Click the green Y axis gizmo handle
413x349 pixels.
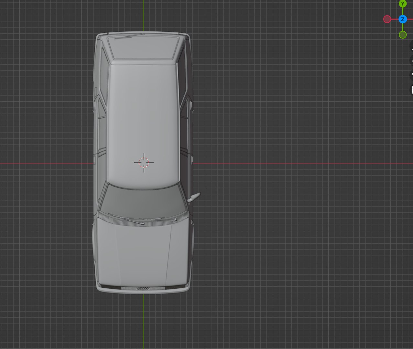tap(403, 4)
